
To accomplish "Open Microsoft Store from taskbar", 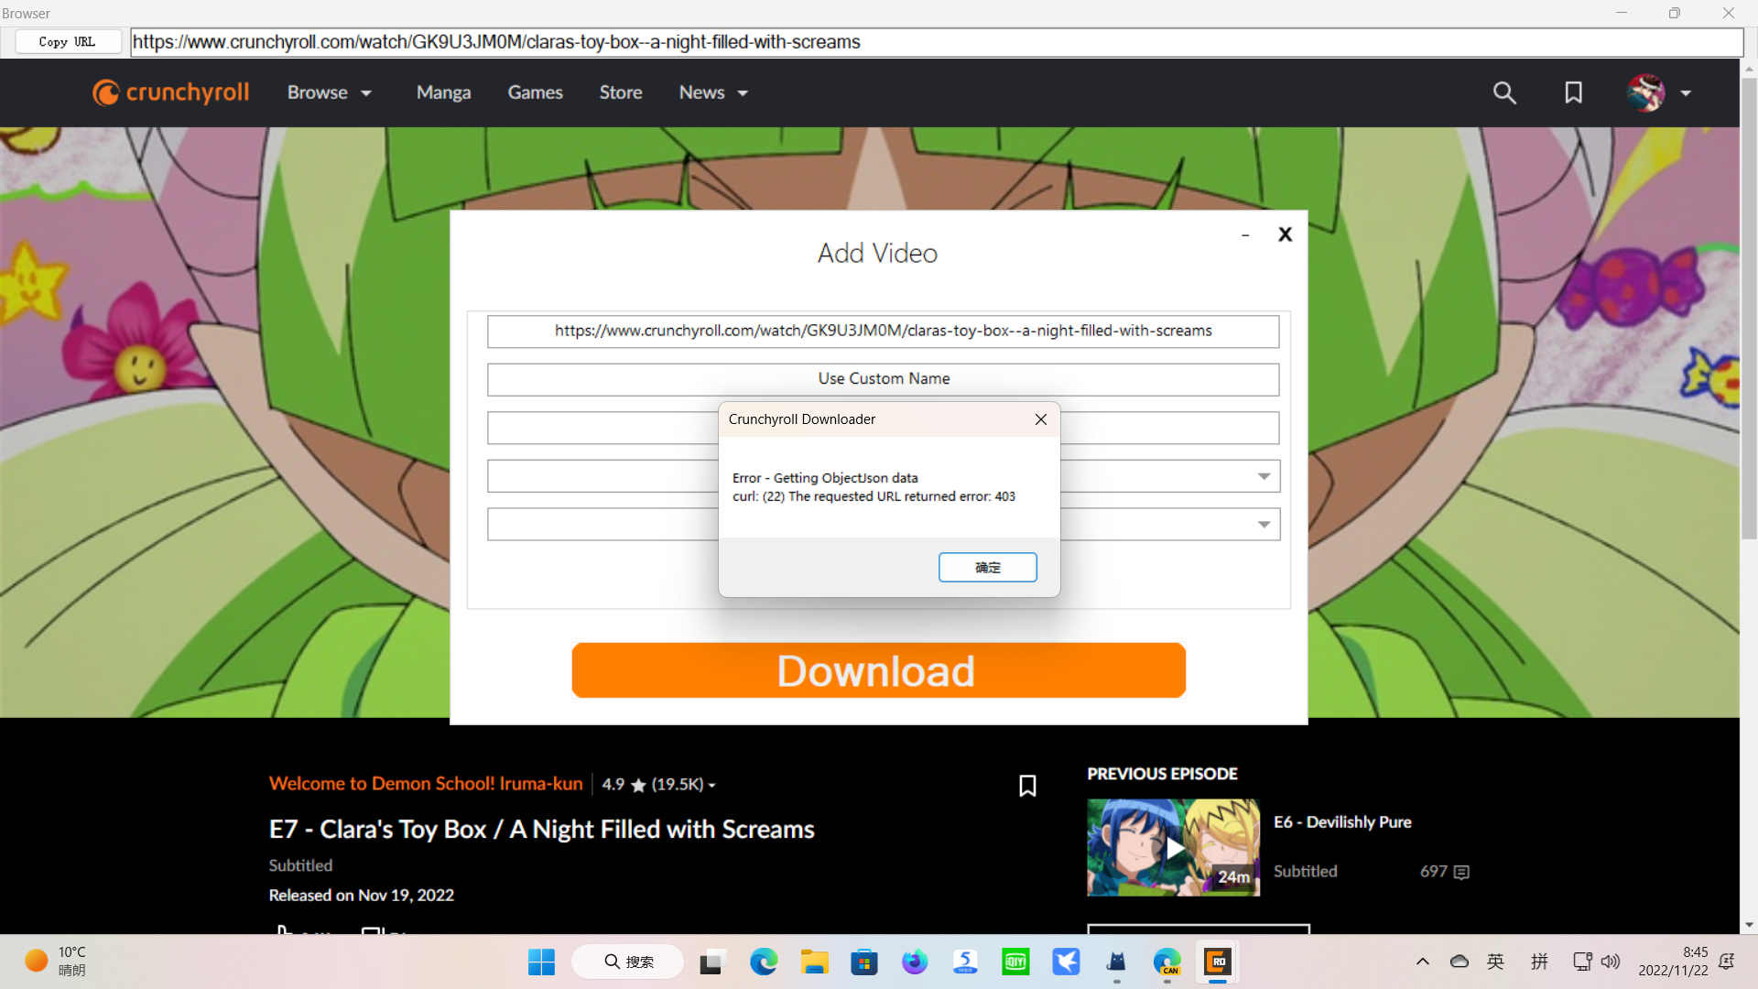I will 864,962.
